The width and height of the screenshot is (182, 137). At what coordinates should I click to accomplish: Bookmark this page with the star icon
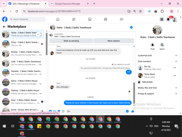pos(141,11)
